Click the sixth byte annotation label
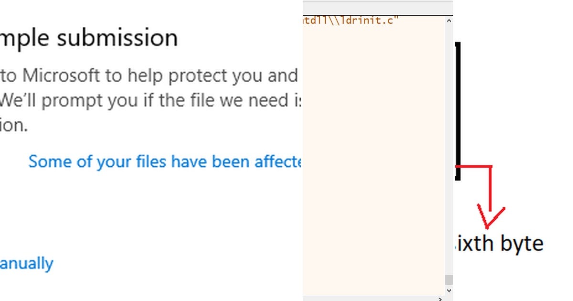The width and height of the screenshot is (573, 301). click(x=501, y=243)
